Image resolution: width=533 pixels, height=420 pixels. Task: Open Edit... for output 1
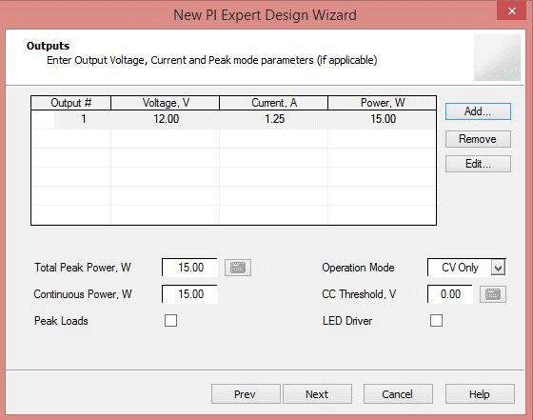pos(478,164)
